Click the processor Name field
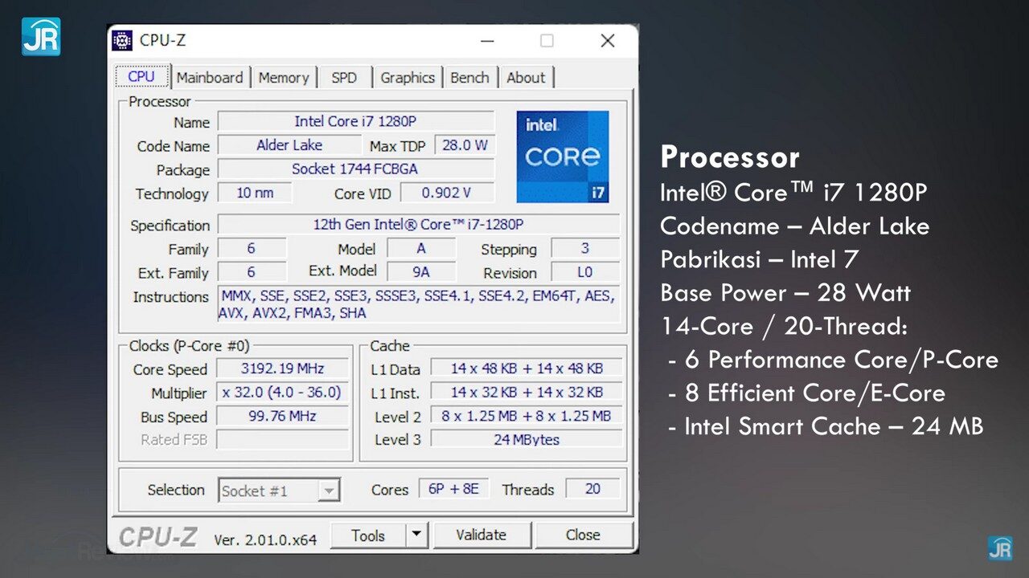The height and width of the screenshot is (578, 1029). click(355, 121)
